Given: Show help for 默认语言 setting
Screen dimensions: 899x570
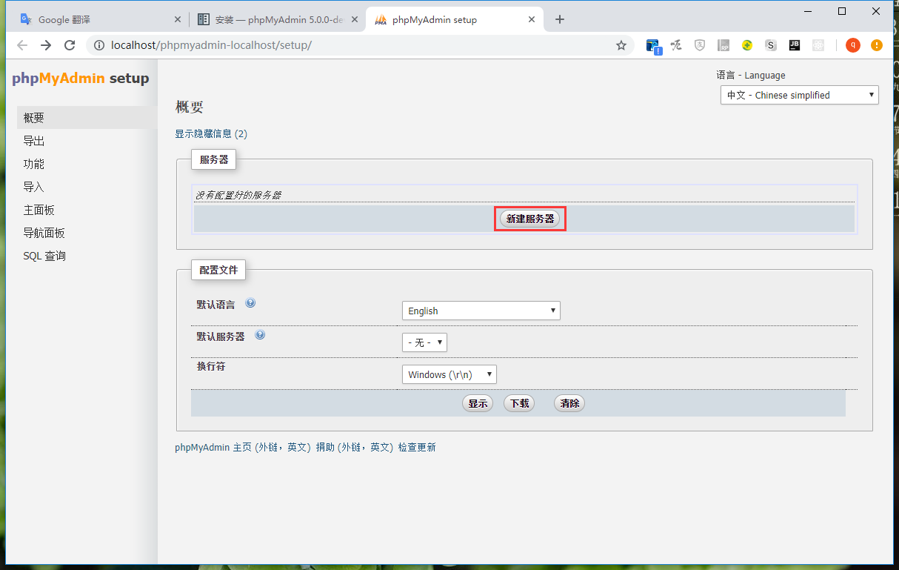Looking at the screenshot, I should coord(250,303).
